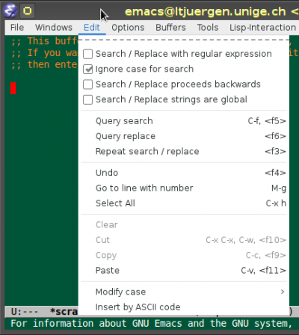The image size is (299, 335).
Task: Expand the Modify case submenu
Action: pos(184,292)
